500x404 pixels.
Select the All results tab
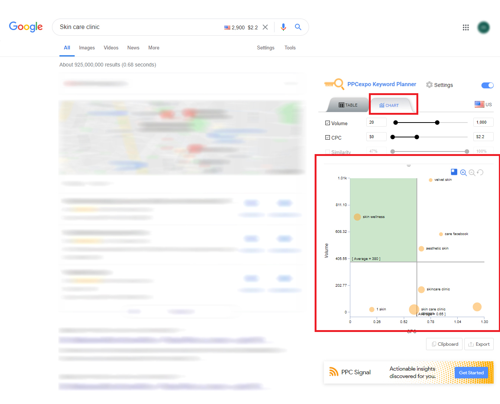click(67, 48)
